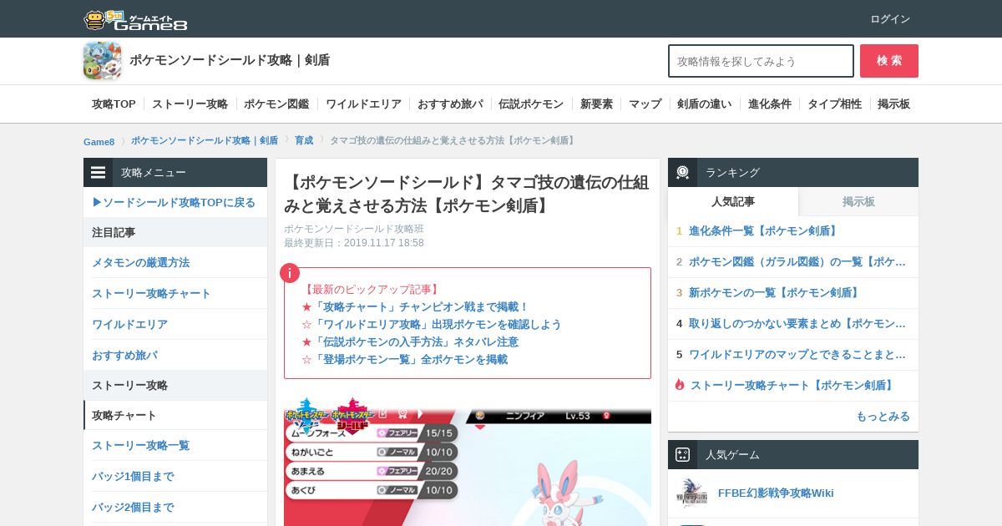Click the flame icon by ストーリー攻略チャート
Viewport: 1002px width, 526px height.
point(680,385)
